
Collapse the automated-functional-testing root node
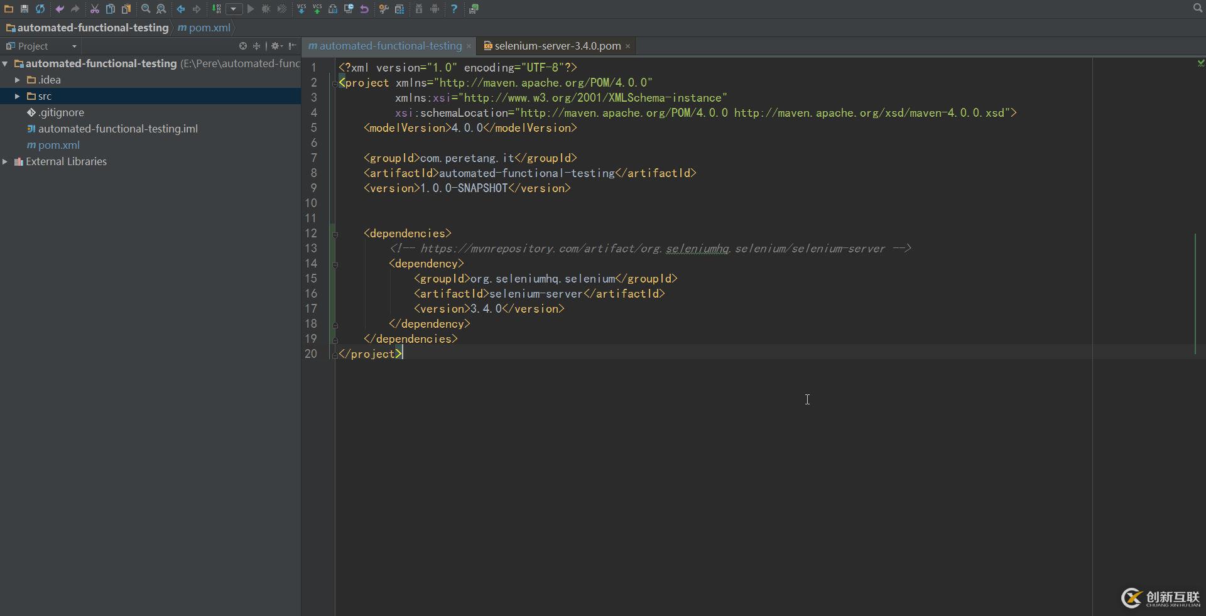coord(5,63)
